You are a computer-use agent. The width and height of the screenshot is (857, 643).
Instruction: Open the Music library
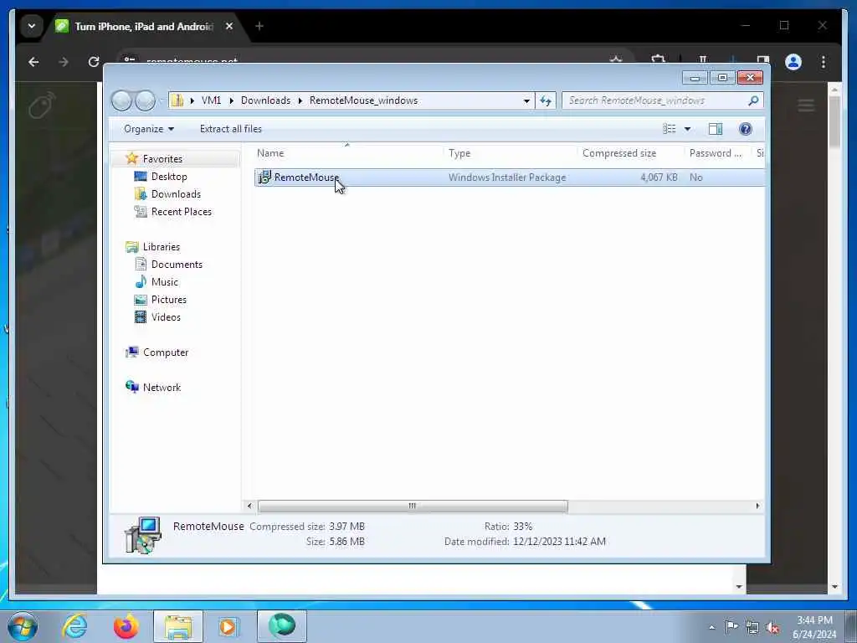point(165,281)
